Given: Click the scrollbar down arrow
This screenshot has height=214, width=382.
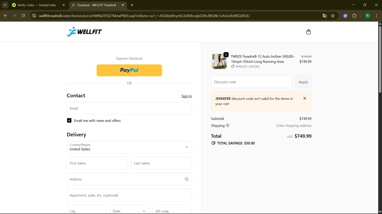Looking at the screenshot, I should pyautogui.click(x=380, y=212).
